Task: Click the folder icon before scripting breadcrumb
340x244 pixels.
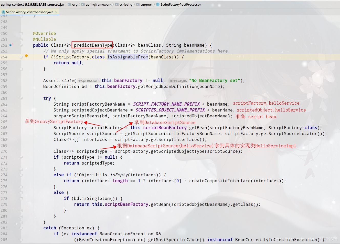Action: [117, 4]
